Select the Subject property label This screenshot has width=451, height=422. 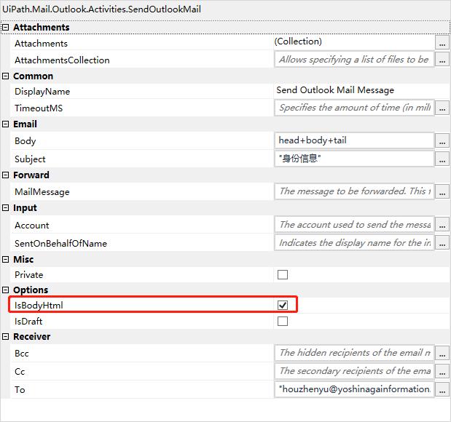30,159
